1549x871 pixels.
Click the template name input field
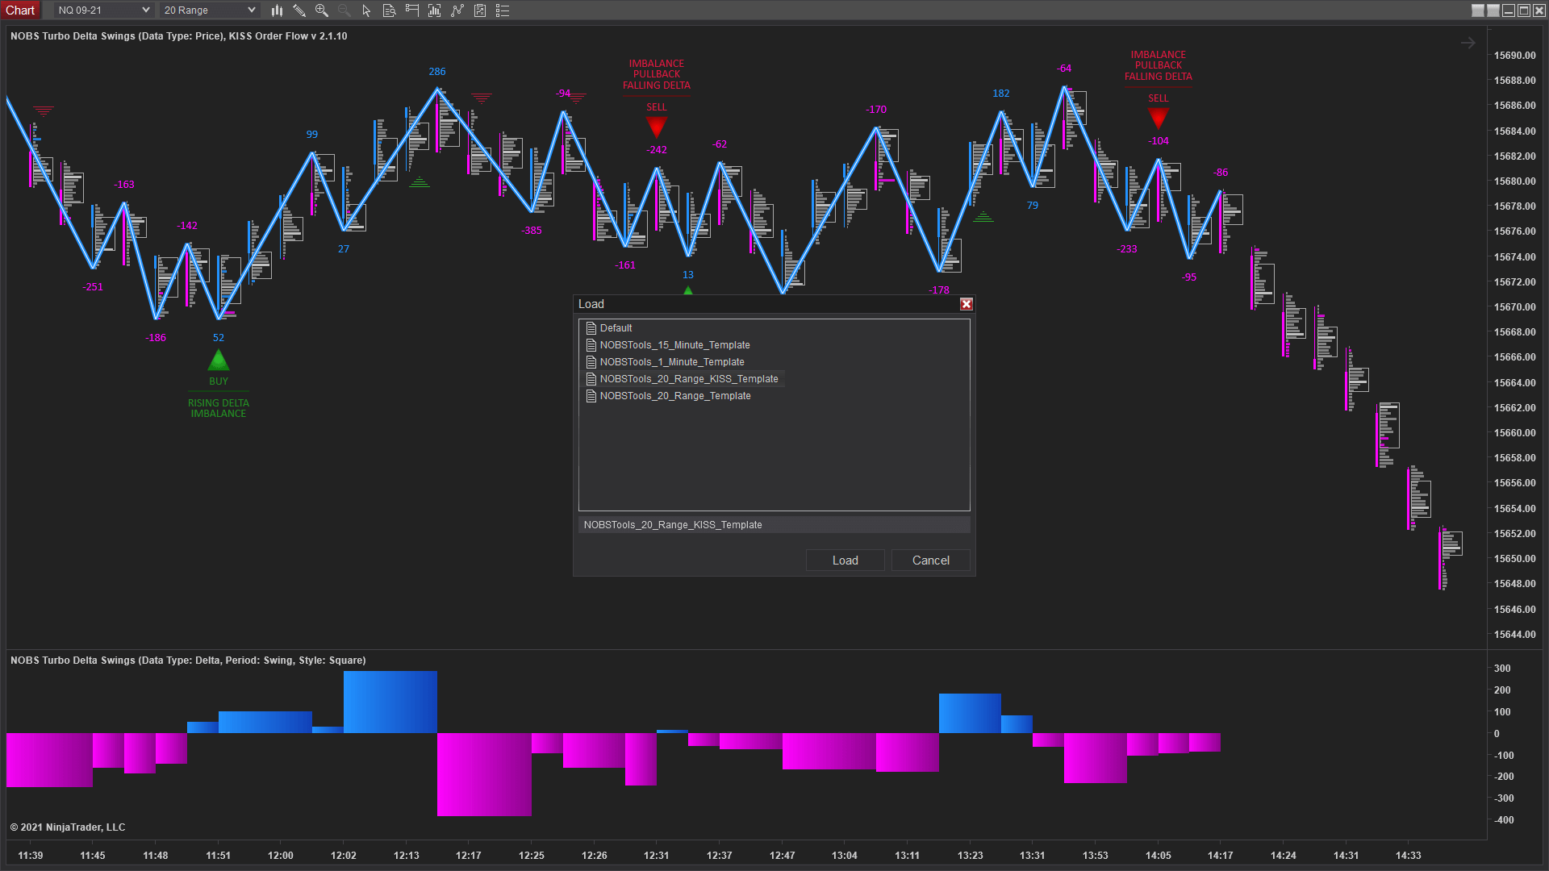point(774,525)
